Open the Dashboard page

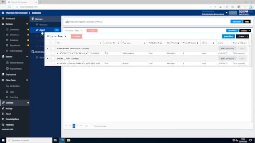coord(10,19)
